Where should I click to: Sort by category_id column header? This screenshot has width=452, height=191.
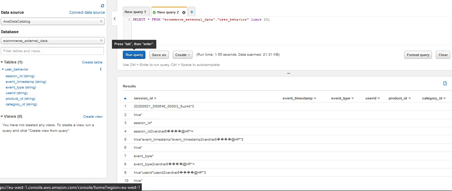(x=434, y=98)
